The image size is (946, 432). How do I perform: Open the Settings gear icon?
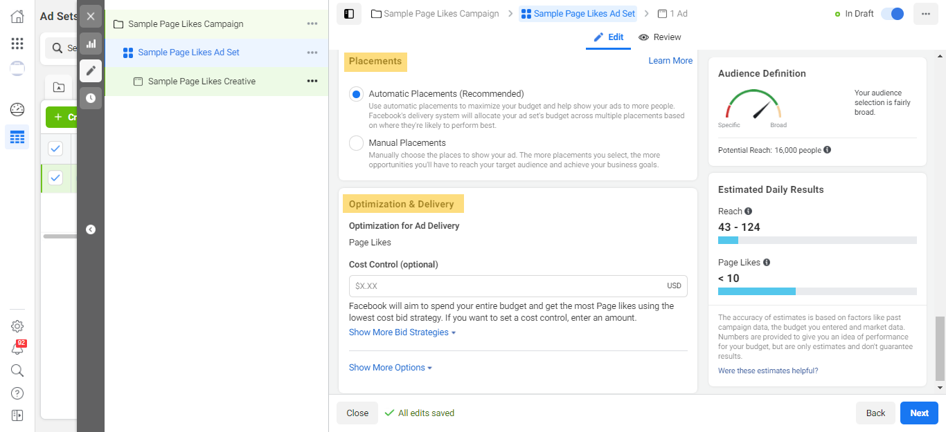(x=17, y=326)
